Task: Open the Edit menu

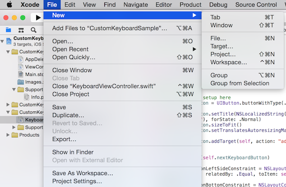Action: pos(70,4)
